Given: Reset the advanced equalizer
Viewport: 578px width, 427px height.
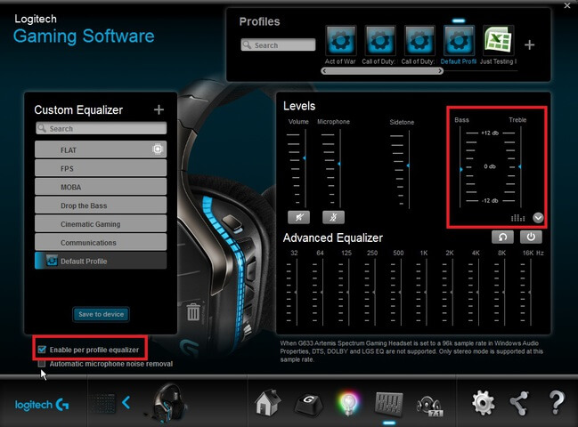Looking at the screenshot, I should coord(502,237).
